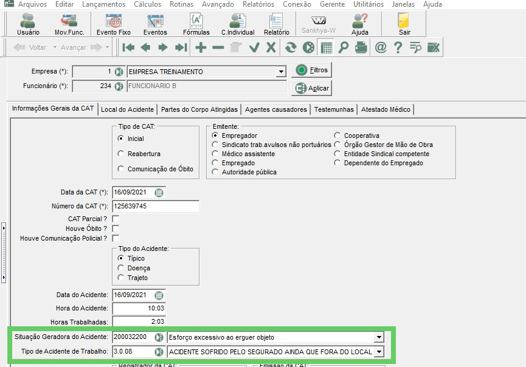Click the printer icon
The width and height of the screenshot is (526, 367).
tap(361, 47)
